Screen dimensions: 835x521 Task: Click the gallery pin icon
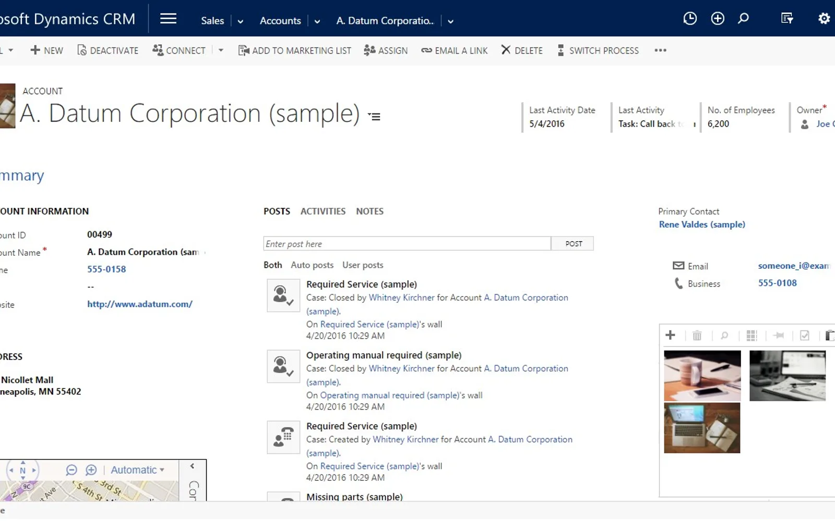point(779,336)
